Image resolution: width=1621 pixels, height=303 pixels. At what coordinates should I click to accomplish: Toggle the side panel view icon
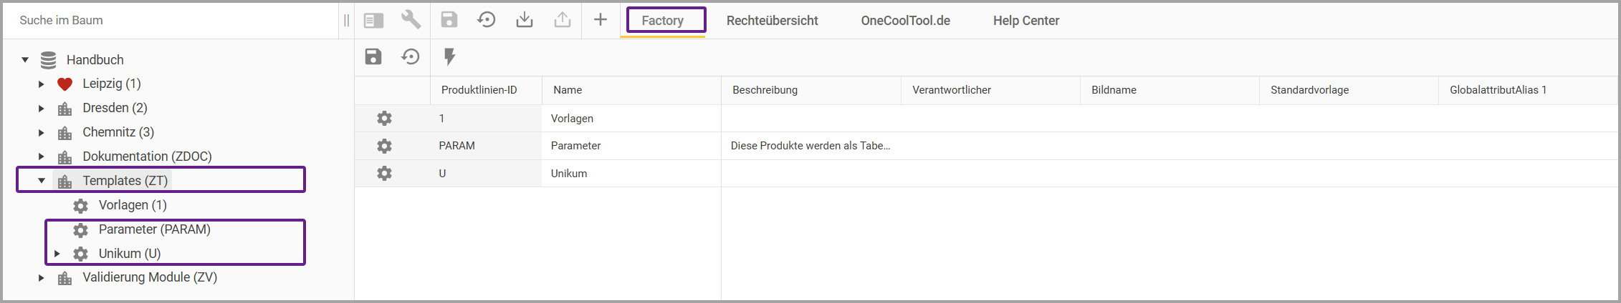(x=373, y=20)
